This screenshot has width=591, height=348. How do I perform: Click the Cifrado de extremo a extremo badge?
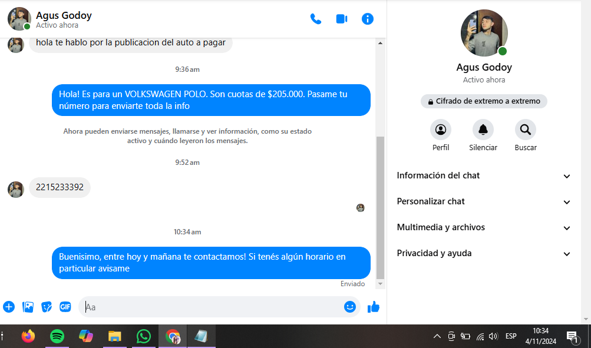click(x=484, y=101)
